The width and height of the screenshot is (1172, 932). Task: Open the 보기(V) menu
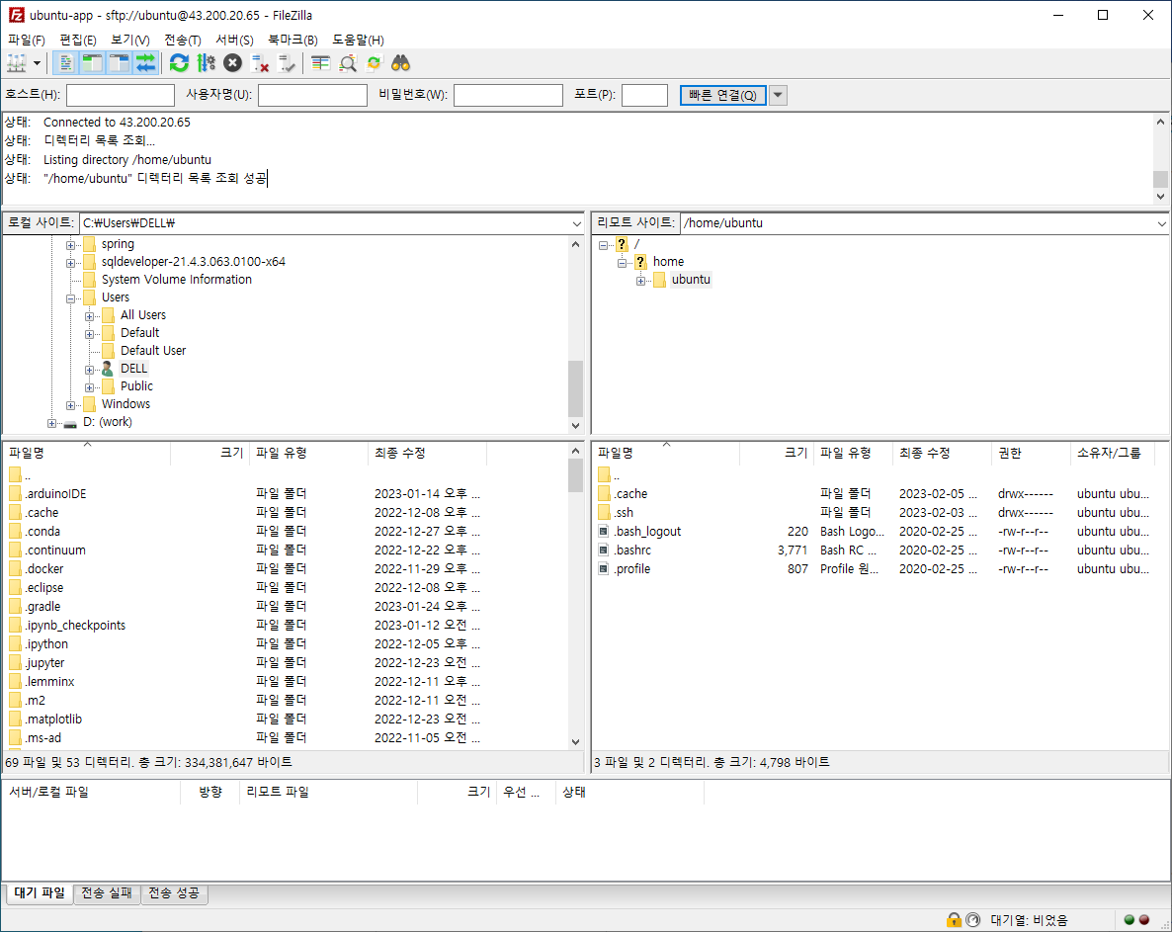pyautogui.click(x=130, y=40)
